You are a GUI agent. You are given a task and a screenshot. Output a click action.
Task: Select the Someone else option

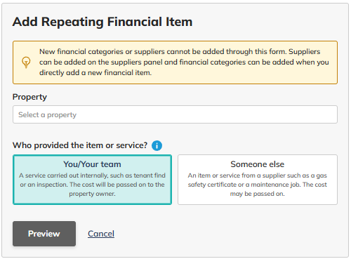tap(258, 180)
